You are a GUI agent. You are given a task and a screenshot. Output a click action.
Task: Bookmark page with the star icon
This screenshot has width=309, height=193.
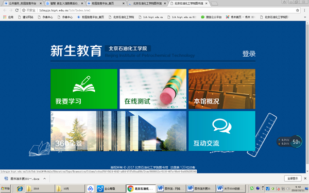pos(297,10)
